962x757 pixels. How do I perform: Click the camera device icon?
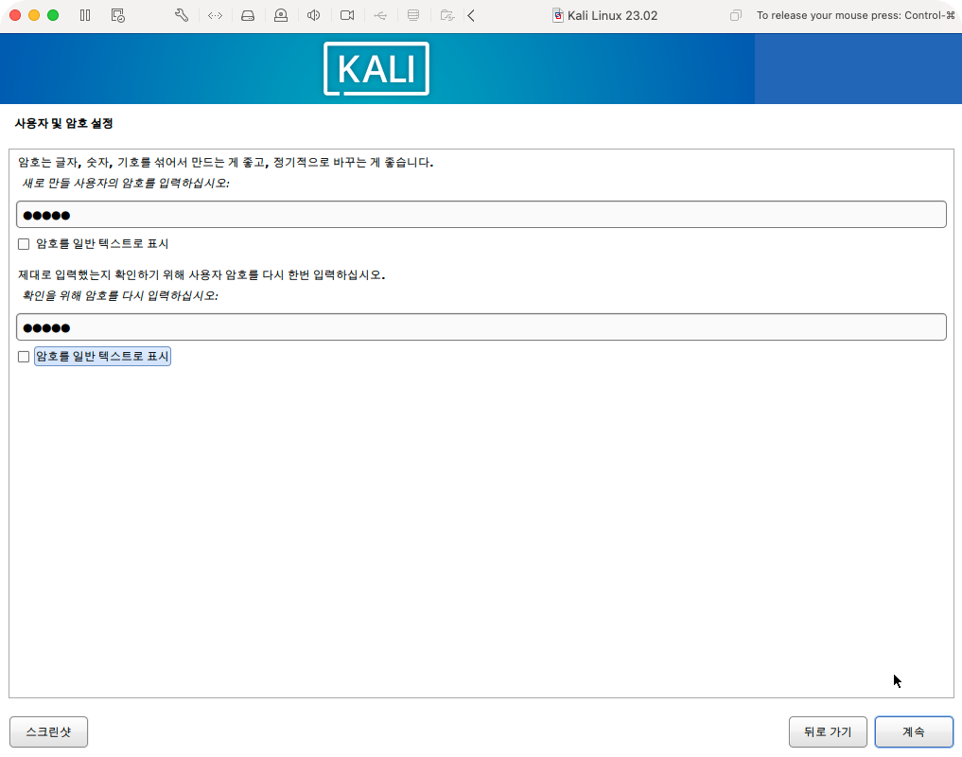347,15
